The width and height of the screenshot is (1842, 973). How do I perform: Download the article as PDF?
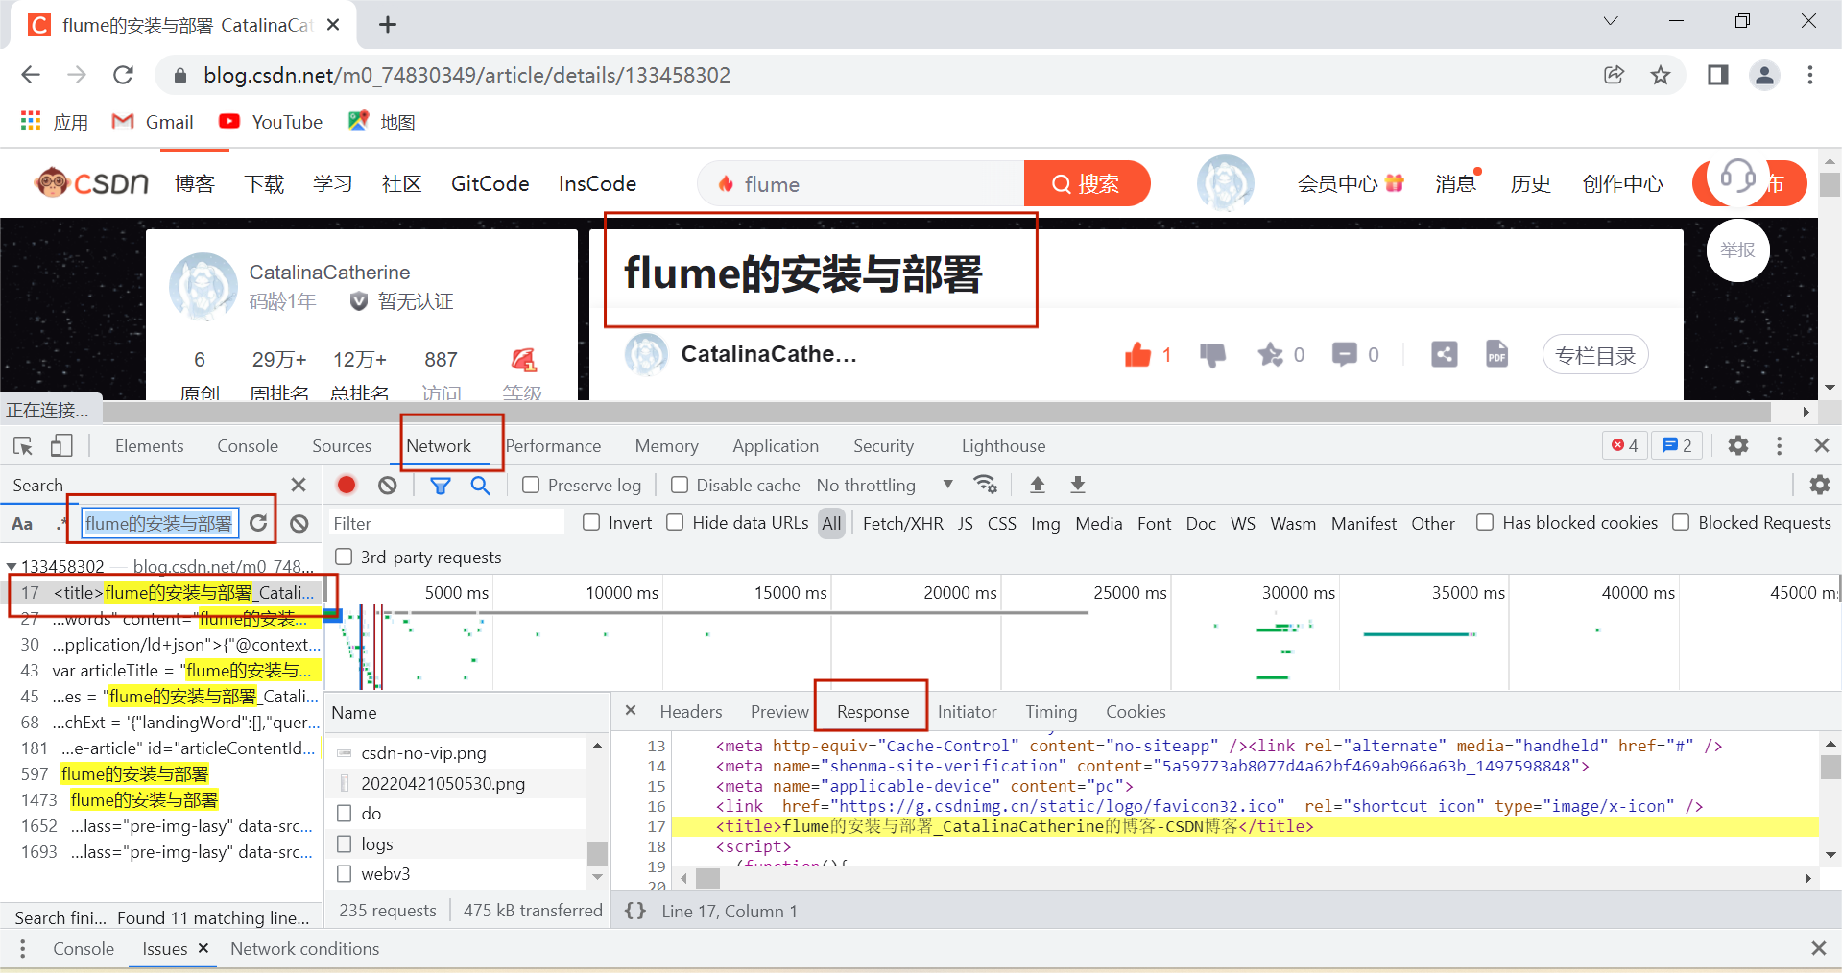click(x=1496, y=354)
